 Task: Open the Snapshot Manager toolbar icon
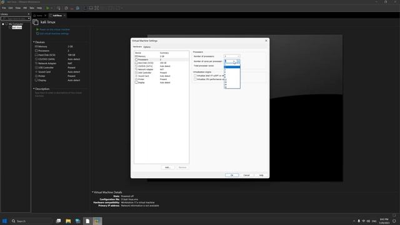pyautogui.click(x=77, y=8)
